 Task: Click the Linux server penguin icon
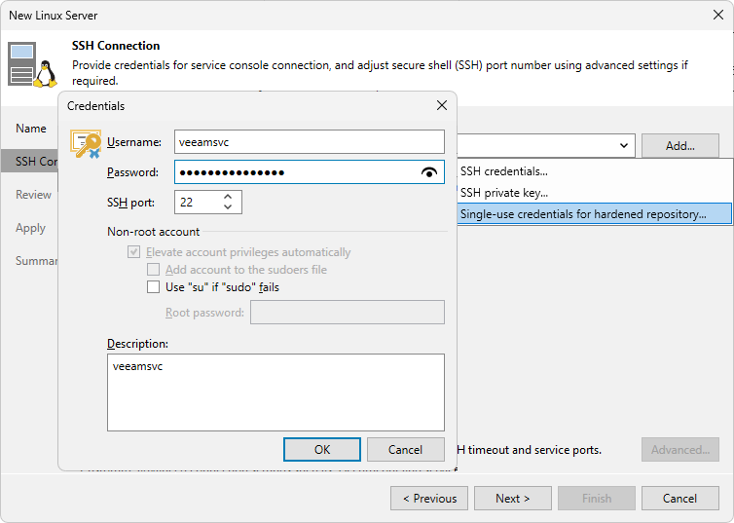(32, 64)
